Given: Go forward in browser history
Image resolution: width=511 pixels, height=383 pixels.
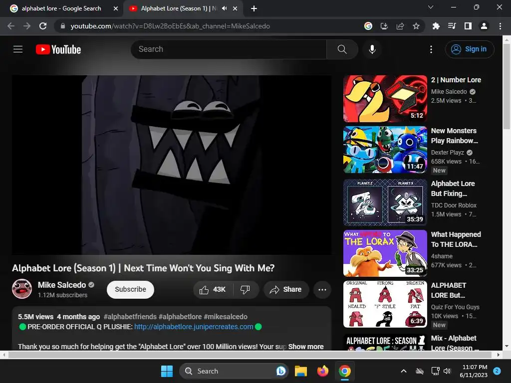Looking at the screenshot, I should tap(27, 26).
